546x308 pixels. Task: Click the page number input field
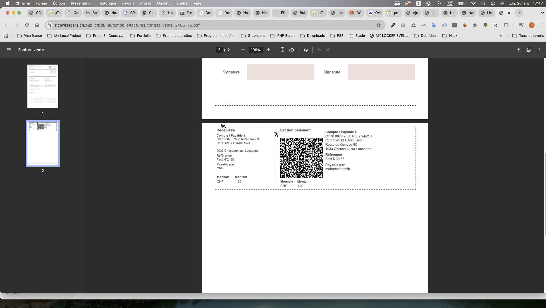click(x=219, y=50)
